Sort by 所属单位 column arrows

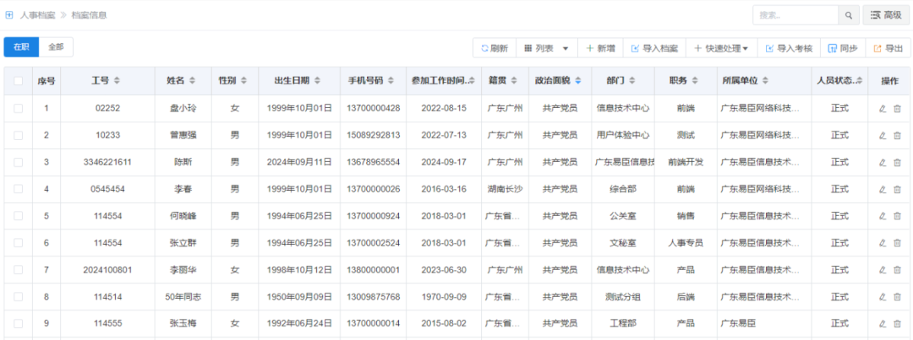click(766, 81)
